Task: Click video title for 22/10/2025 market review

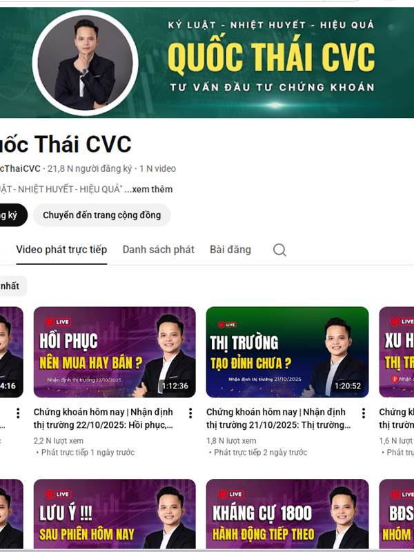Action: 103,419
